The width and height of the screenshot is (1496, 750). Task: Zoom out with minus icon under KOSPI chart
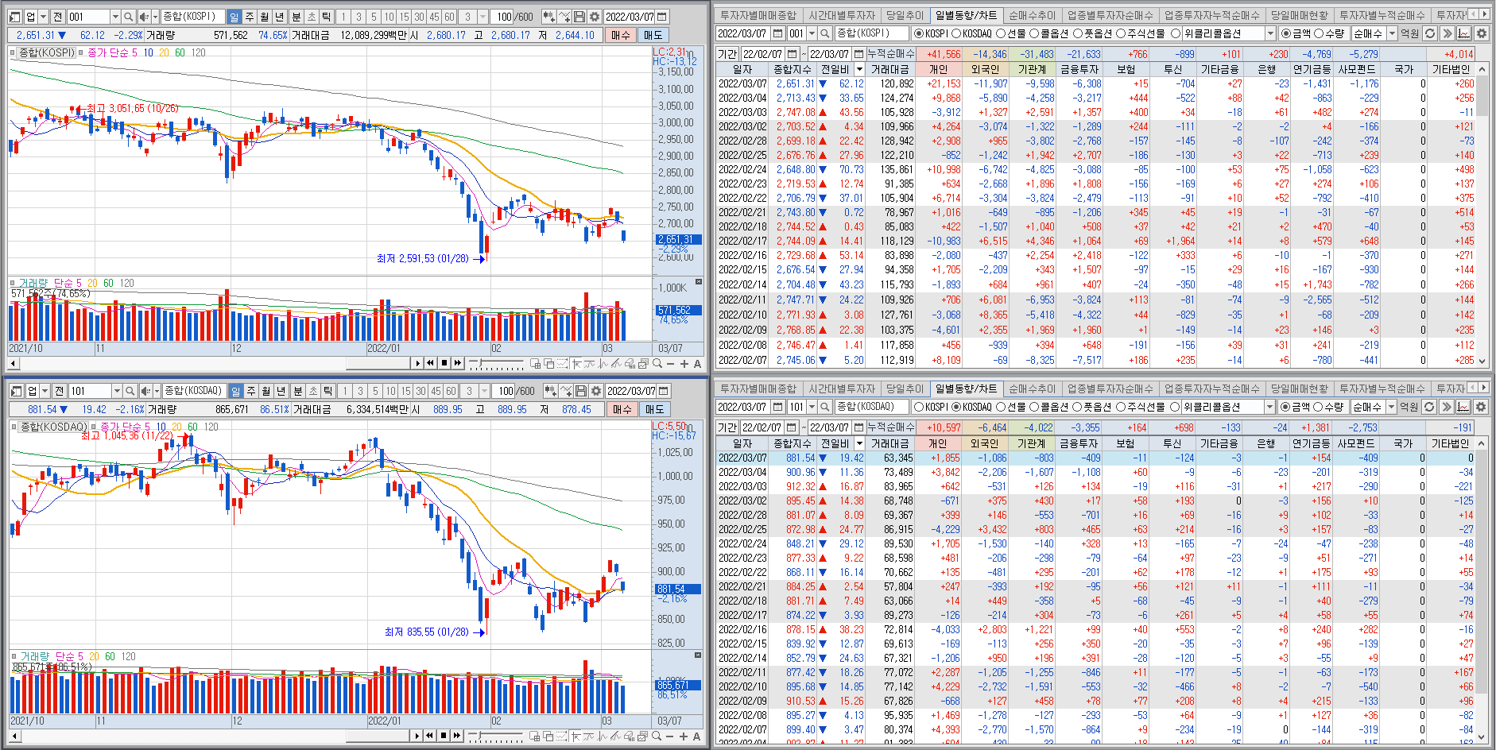point(671,363)
